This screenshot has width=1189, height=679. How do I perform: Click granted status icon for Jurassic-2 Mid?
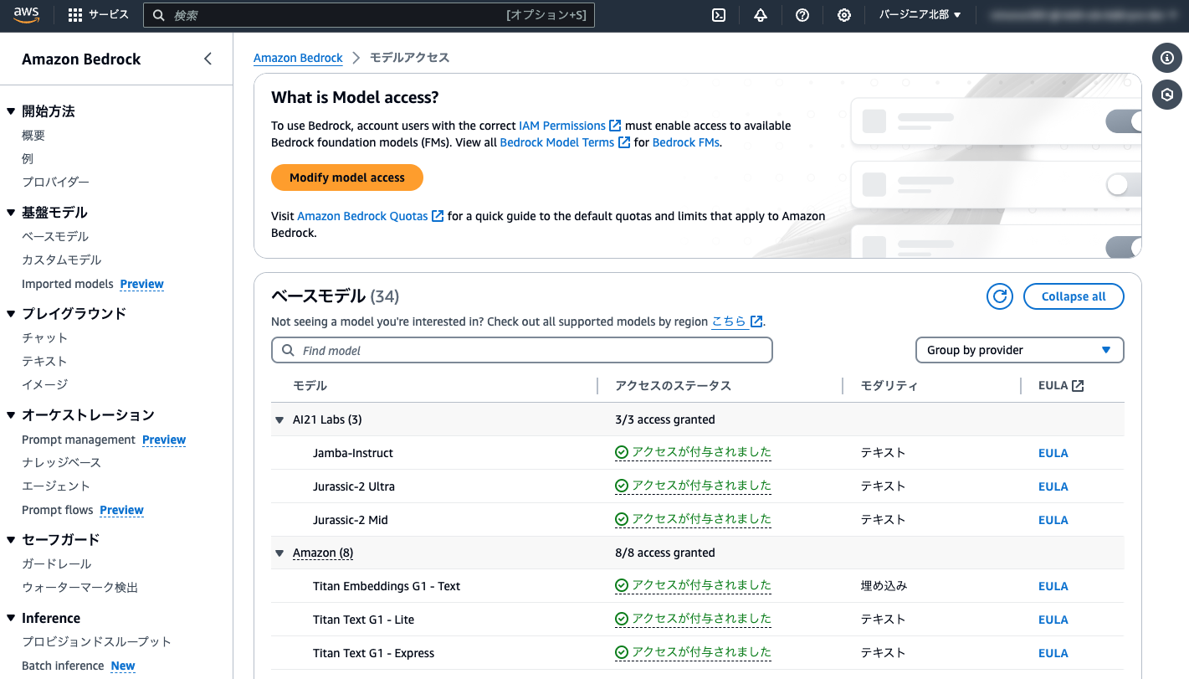[622, 520]
